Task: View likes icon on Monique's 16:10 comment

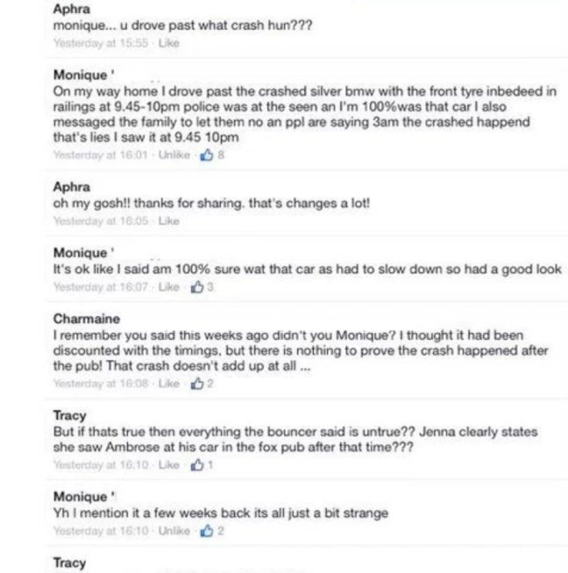Action: 207,531
